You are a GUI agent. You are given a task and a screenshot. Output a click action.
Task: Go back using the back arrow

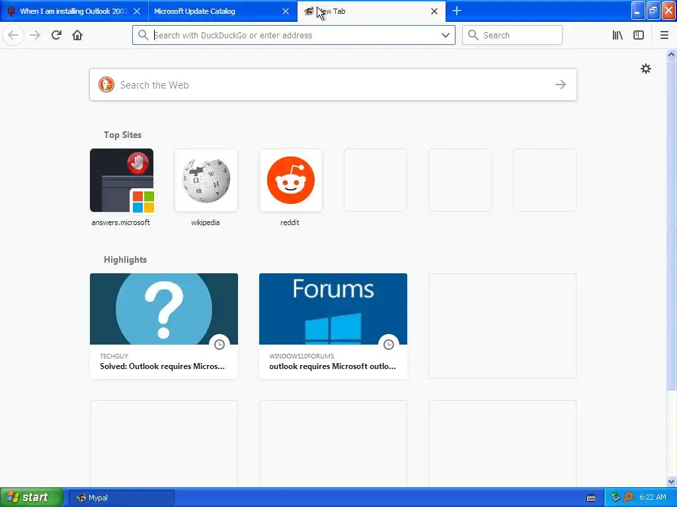point(13,35)
